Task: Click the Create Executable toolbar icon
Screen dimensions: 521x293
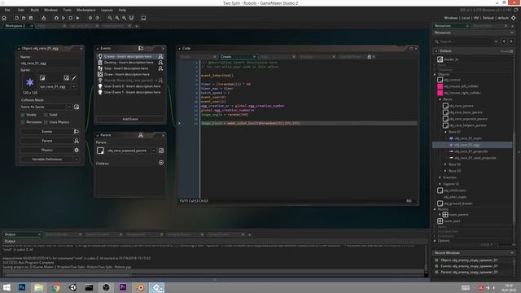Action: [x=43, y=18]
